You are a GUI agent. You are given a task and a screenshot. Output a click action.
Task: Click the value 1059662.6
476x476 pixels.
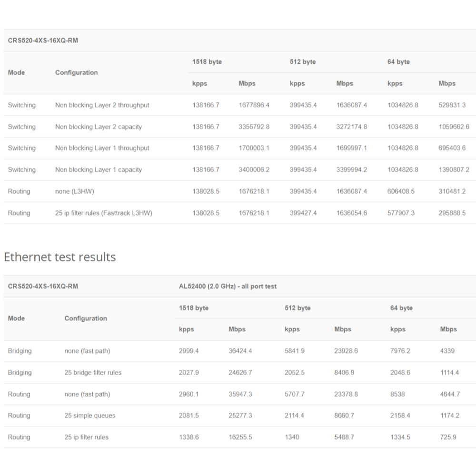tap(454, 127)
